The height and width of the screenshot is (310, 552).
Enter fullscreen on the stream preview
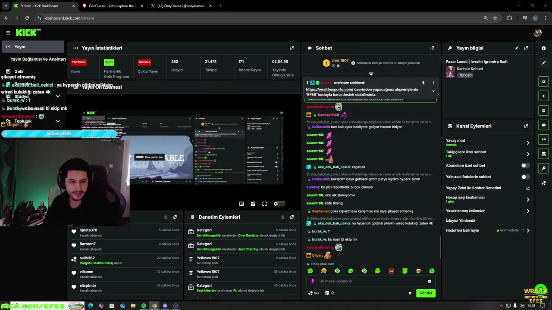[x=264, y=204]
